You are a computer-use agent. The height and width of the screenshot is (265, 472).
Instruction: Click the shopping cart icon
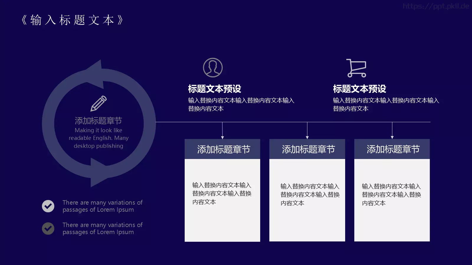357,68
